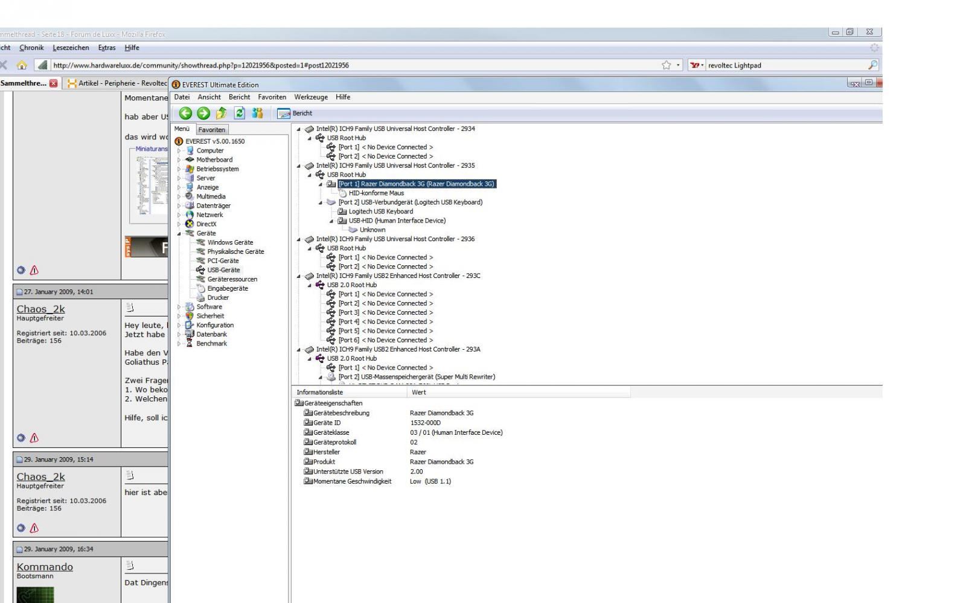The height and width of the screenshot is (603, 966).
Task: Click the EVEREST v5.00.1650 root icon
Action: [x=179, y=141]
